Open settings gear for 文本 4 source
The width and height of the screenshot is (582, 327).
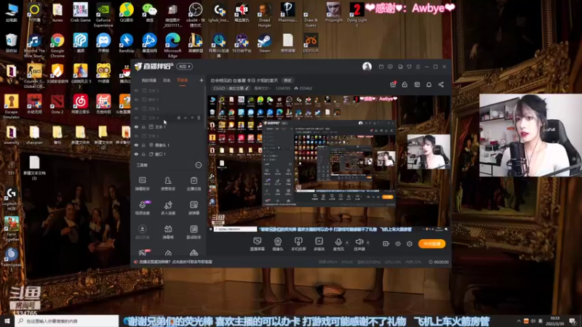178,118
